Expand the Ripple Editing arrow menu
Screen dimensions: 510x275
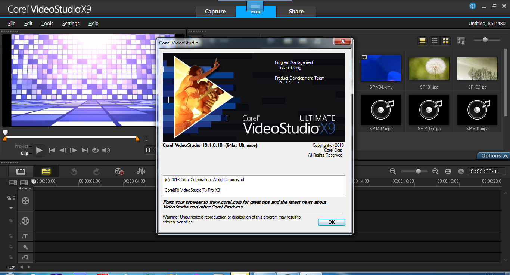pyautogui.click(x=11, y=208)
